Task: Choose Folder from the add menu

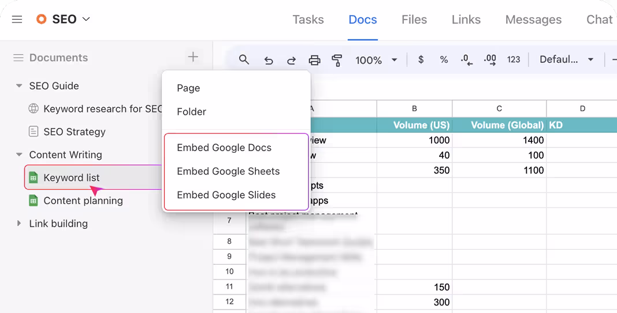Action: point(191,112)
